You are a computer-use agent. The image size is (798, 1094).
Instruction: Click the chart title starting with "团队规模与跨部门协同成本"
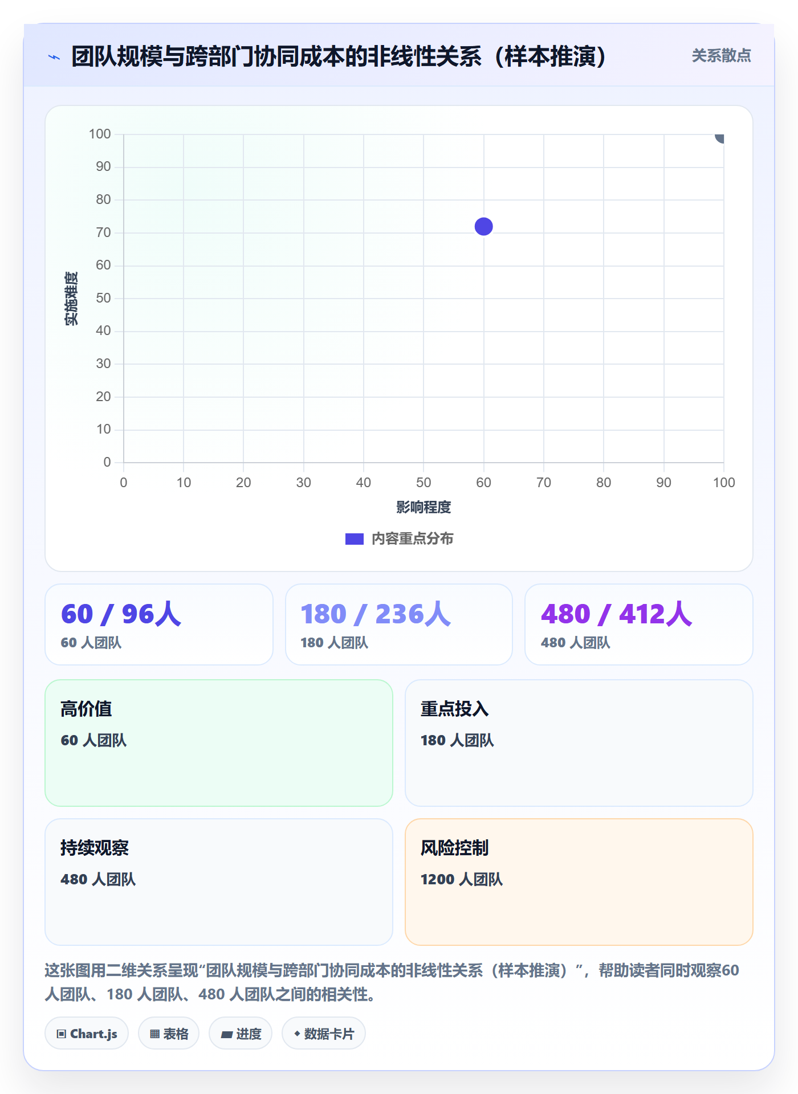pos(339,56)
